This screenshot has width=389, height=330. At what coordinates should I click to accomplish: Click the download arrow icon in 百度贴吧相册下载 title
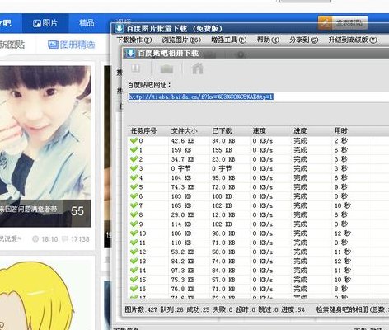[x=130, y=53]
